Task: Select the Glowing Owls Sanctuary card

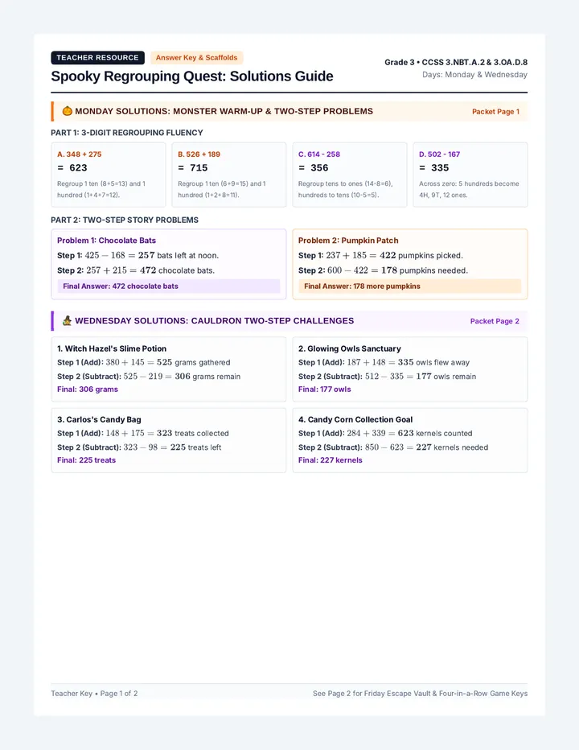Action: pos(410,369)
